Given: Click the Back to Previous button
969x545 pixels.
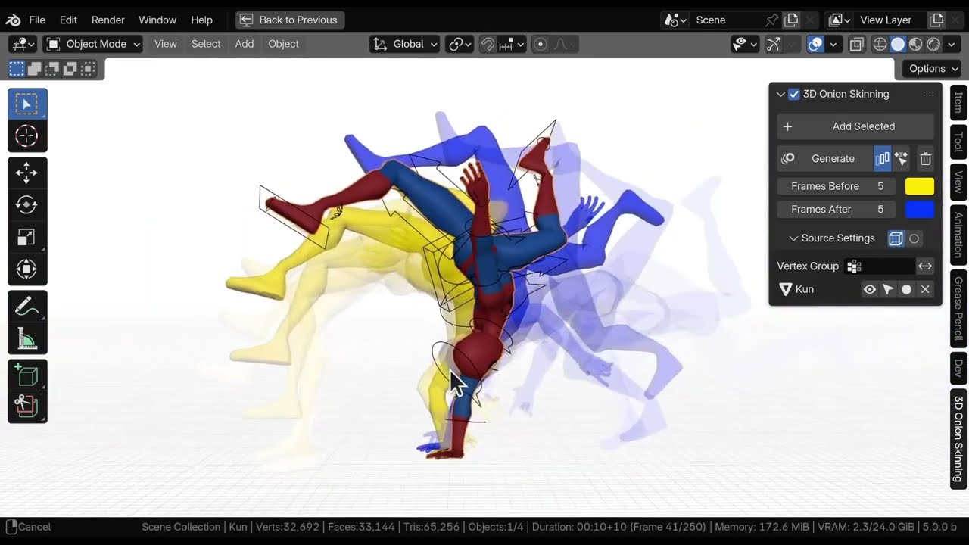Looking at the screenshot, I should [x=290, y=20].
